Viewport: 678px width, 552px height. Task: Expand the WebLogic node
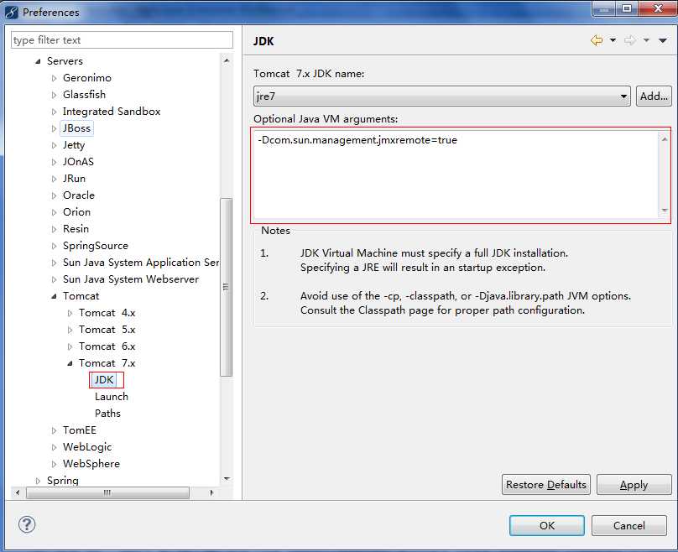54,447
